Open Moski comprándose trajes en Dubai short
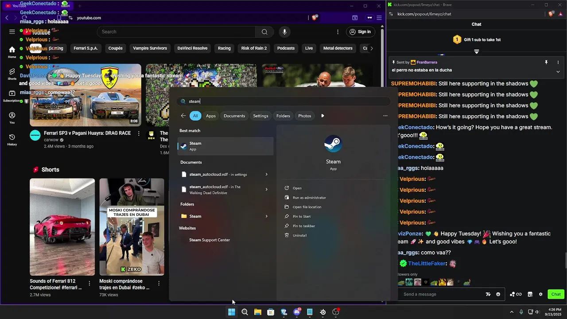 132,227
